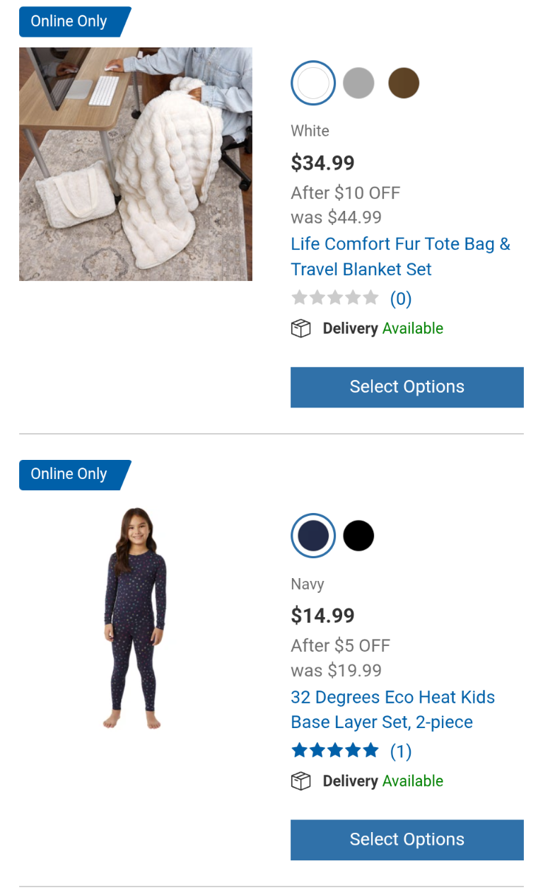Choose the gray color swatch
Image resolution: width=543 pixels, height=888 pixels.
coord(358,83)
